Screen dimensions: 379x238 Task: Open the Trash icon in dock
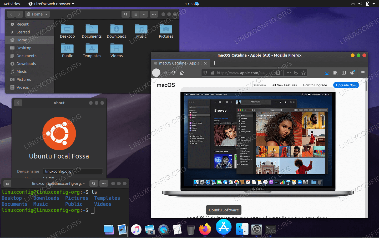(x=191, y=230)
